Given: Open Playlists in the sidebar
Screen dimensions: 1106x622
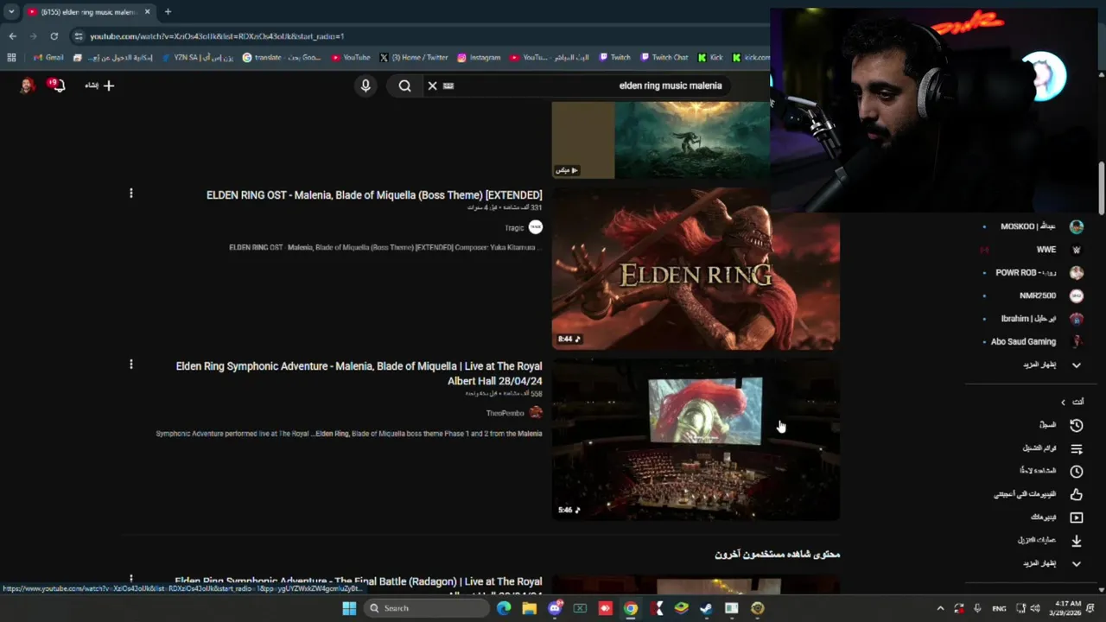Looking at the screenshot, I should tap(1052, 448).
